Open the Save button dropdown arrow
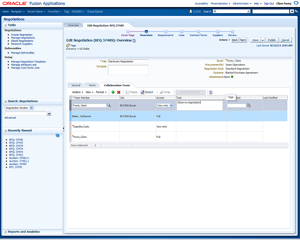The width and height of the screenshot is (300, 240). (x=262, y=40)
